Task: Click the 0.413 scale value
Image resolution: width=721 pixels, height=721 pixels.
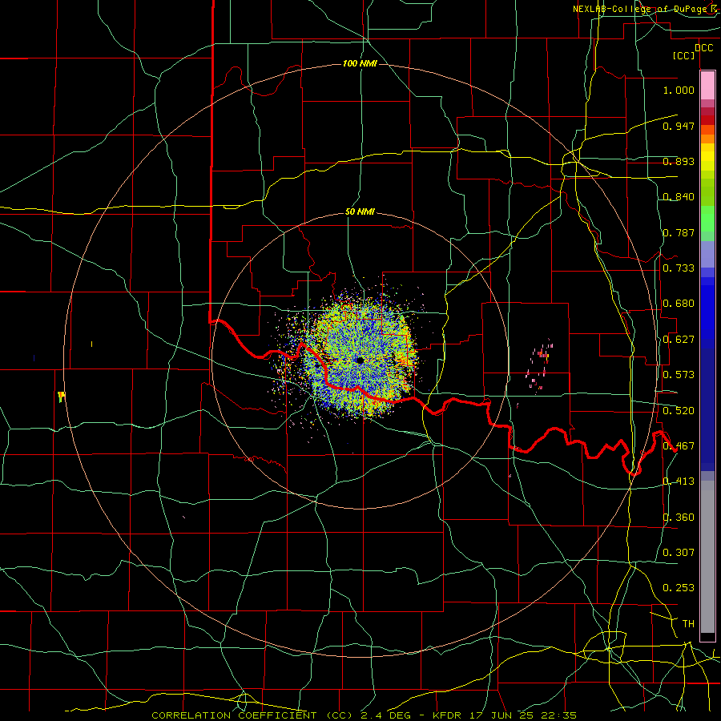Action: [679, 481]
